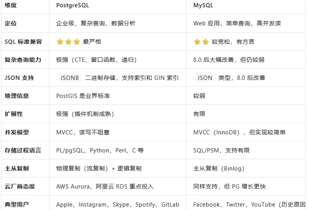Image resolution: width=309 pixels, height=210 pixels.
Task: Click the PostgreSQL column header
Action: tap(73, 5)
